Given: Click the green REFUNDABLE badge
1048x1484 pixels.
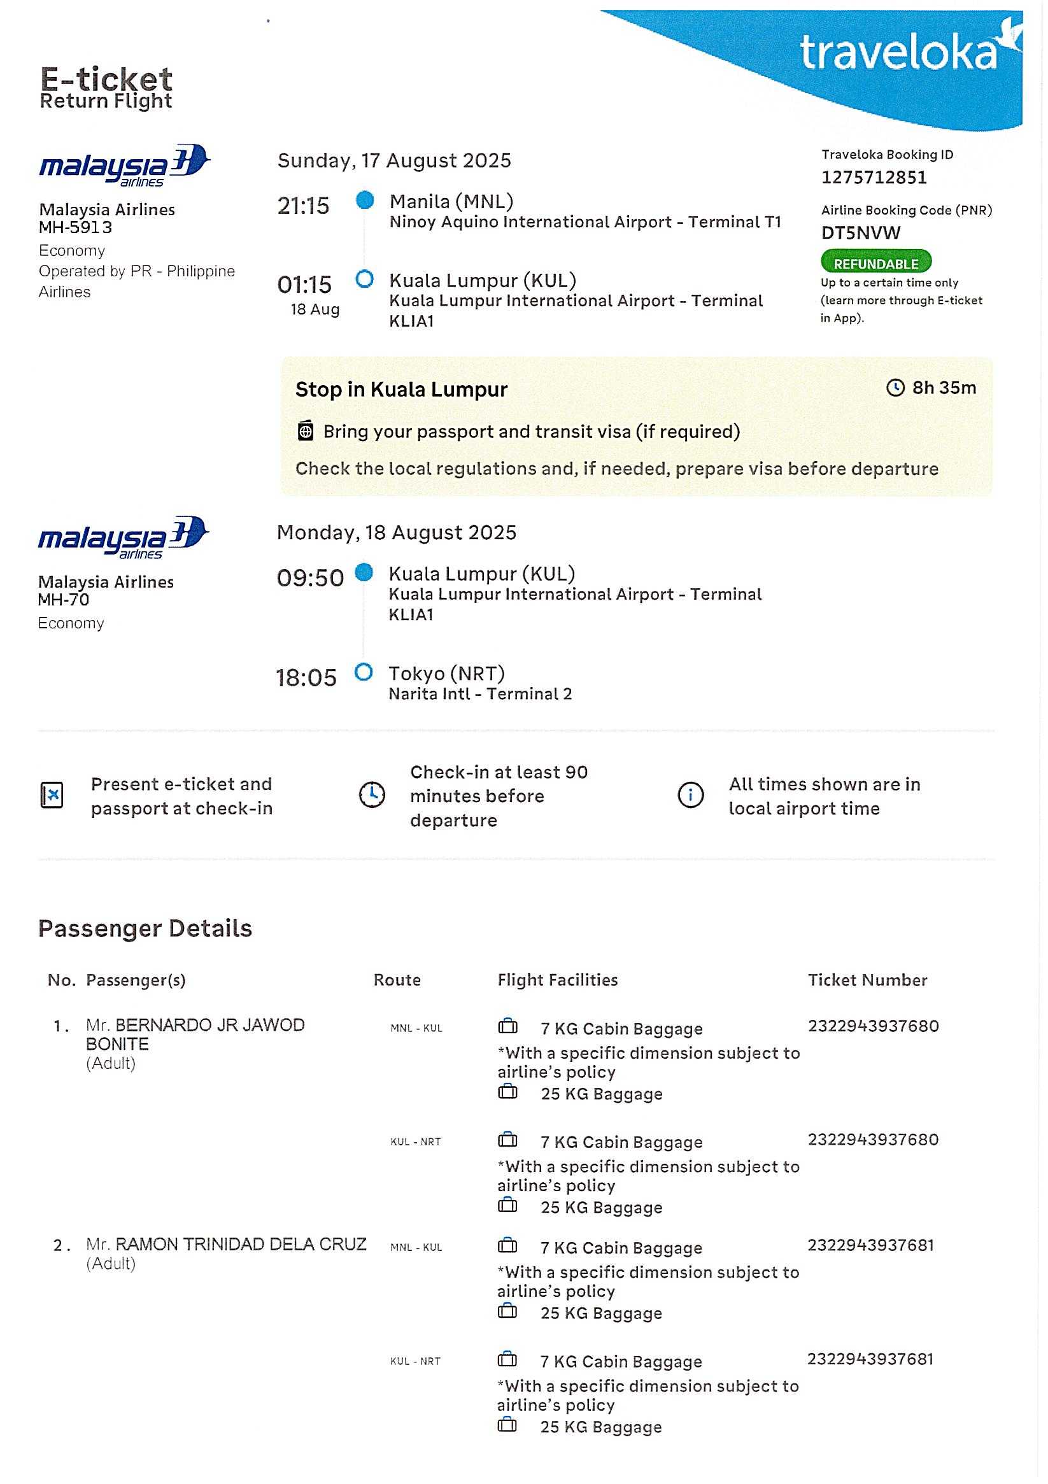Looking at the screenshot, I should coord(875,263).
